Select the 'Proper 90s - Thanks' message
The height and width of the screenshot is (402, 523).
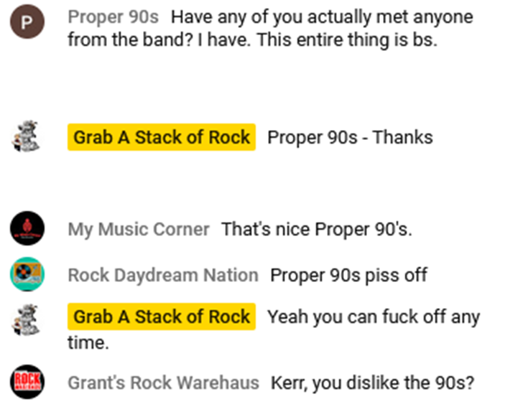pos(350,136)
